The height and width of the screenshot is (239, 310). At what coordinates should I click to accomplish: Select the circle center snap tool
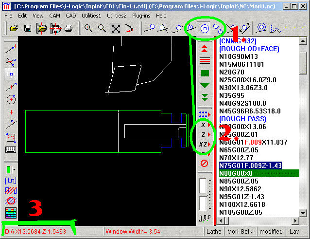click(x=205, y=28)
